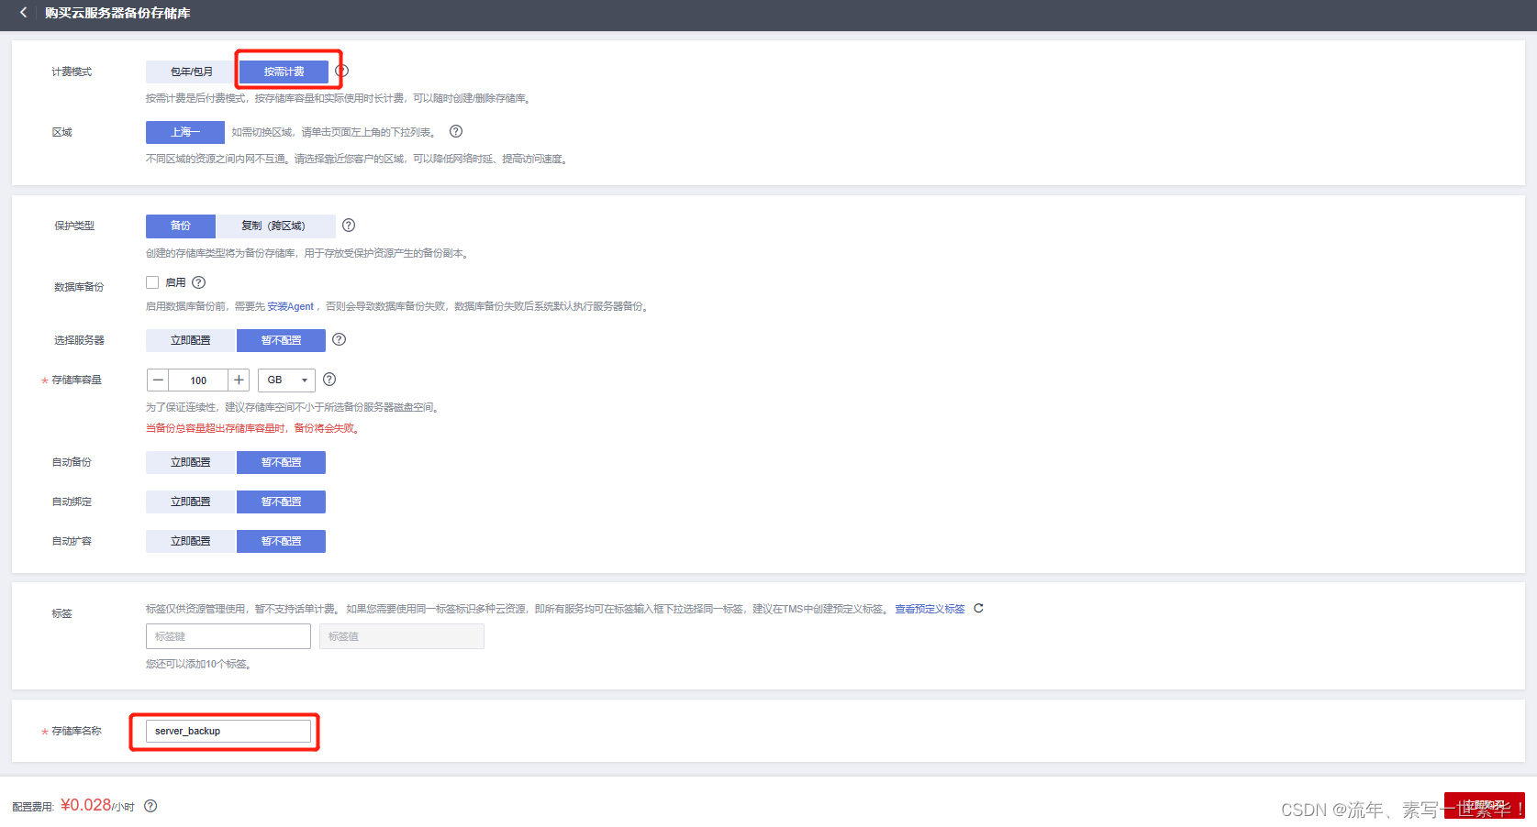Open help icon beside configuration fee
The image size is (1537, 827).
(x=150, y=806)
